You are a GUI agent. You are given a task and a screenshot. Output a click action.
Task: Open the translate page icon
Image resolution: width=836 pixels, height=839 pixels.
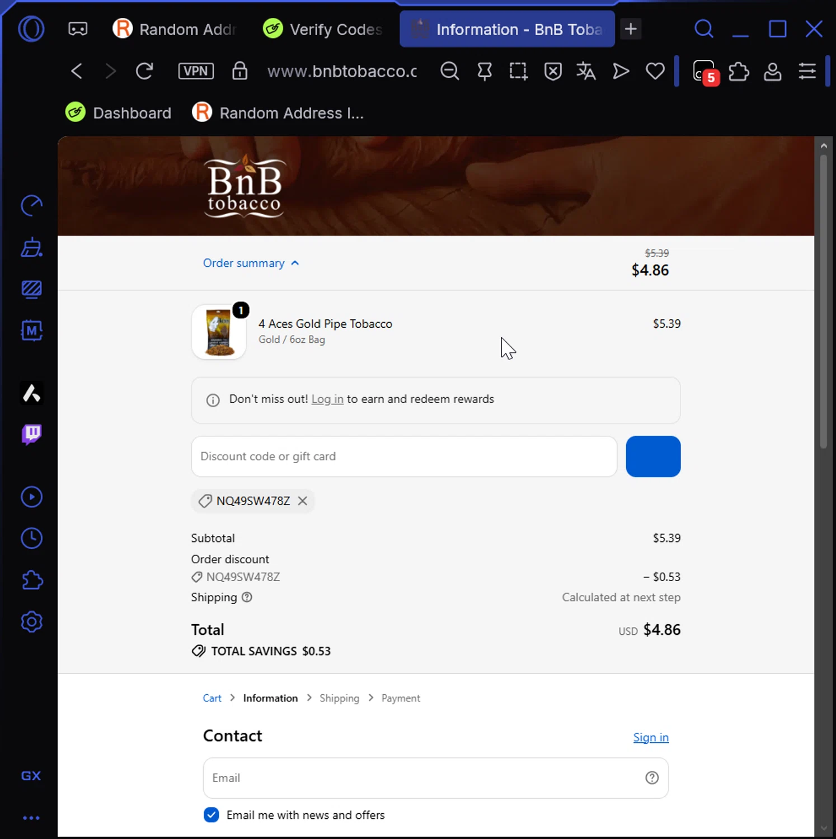[586, 71]
